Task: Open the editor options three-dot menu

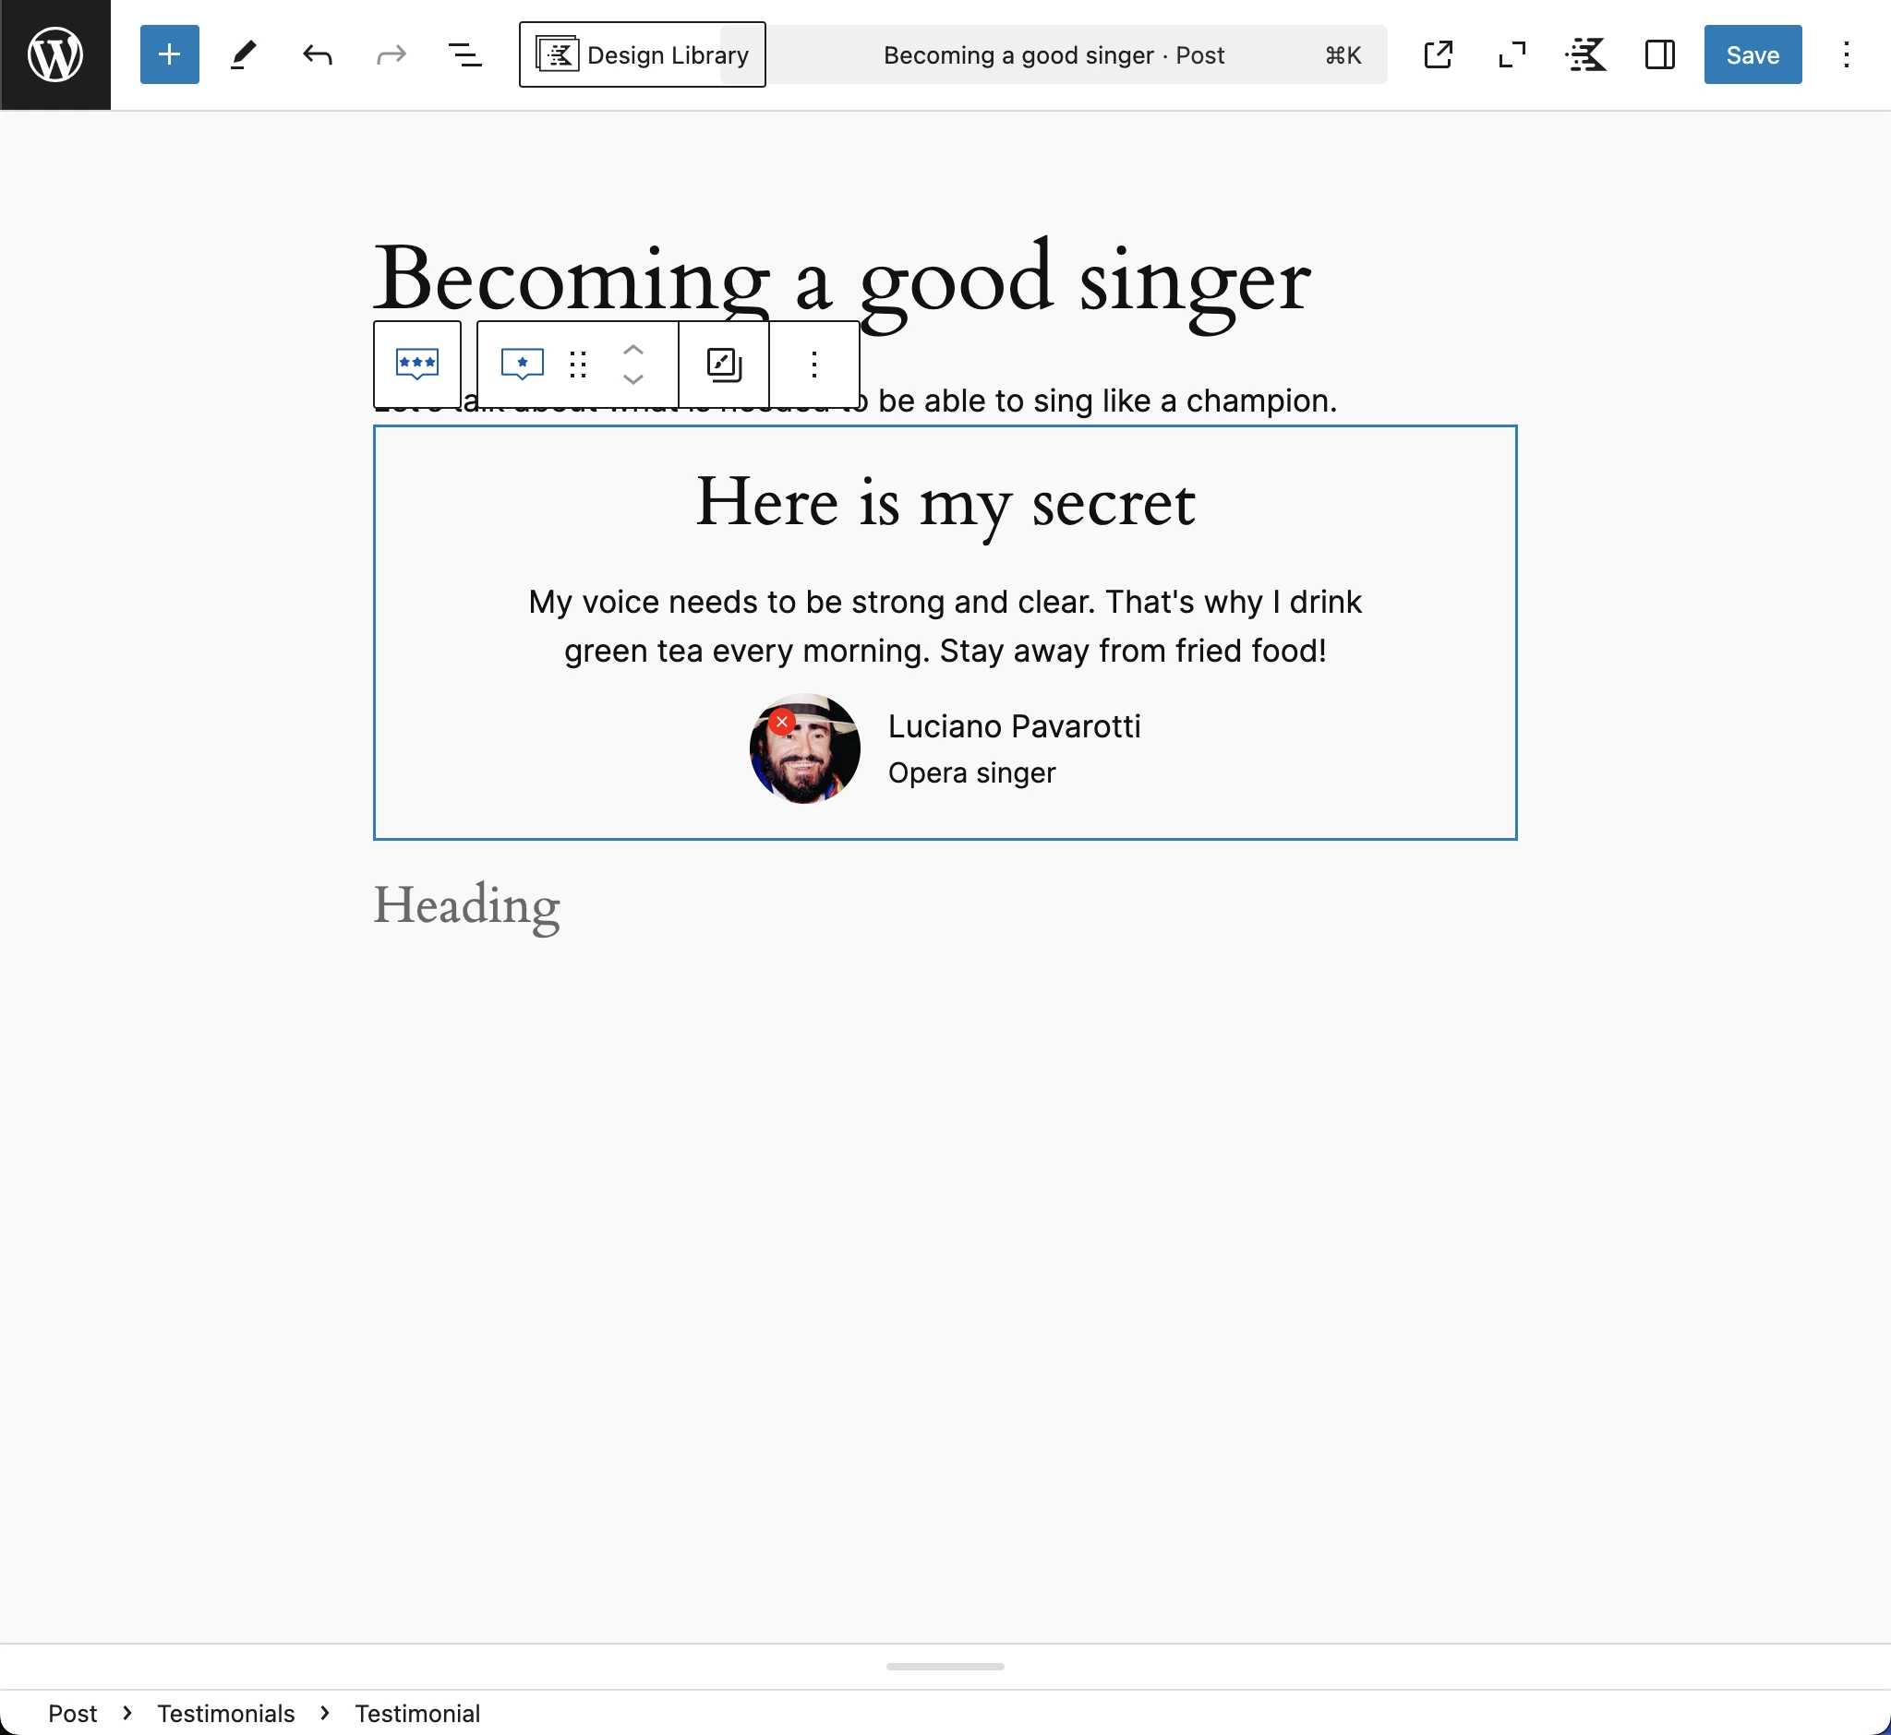Action: coord(1846,54)
